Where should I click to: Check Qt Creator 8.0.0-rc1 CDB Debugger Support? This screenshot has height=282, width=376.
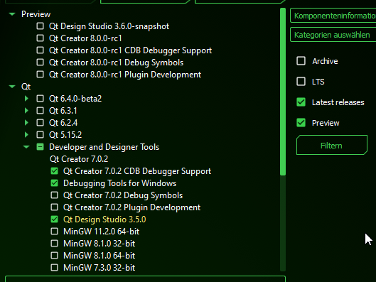click(x=40, y=50)
